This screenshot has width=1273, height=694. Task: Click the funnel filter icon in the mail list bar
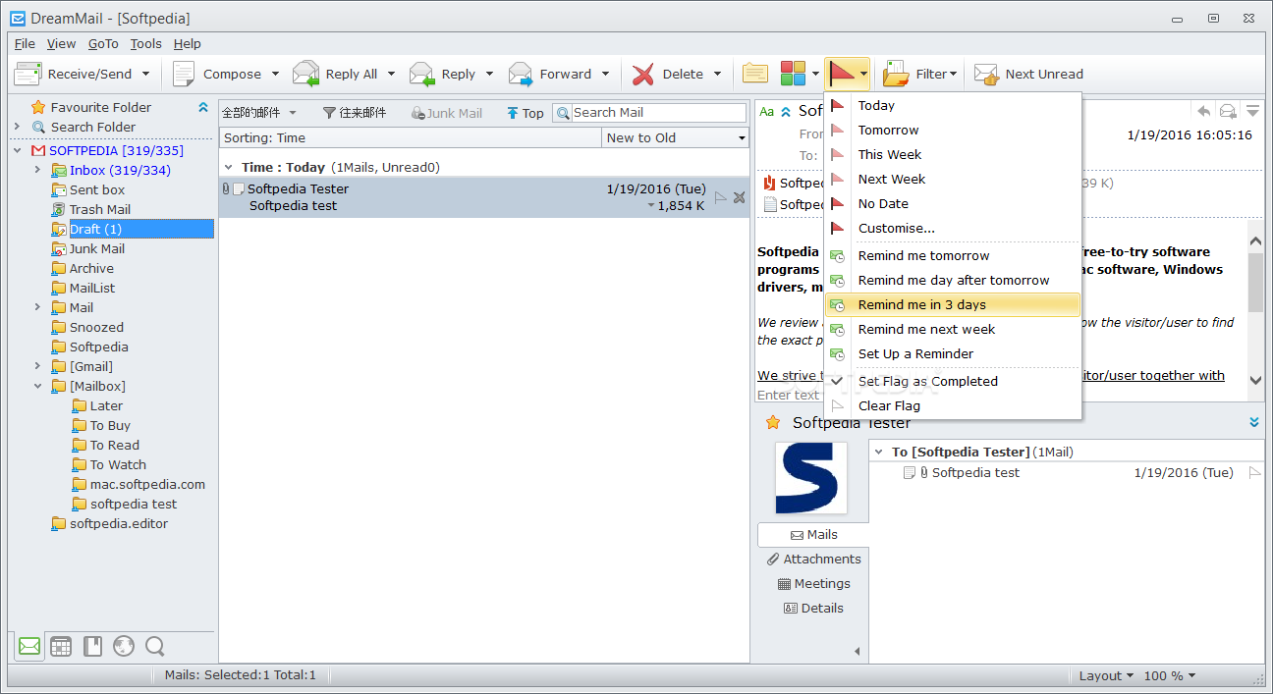click(329, 113)
